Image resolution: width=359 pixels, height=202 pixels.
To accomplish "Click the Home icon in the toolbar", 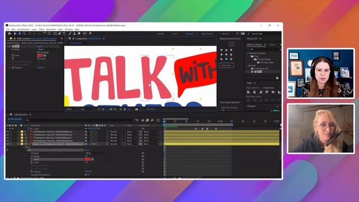I will (x=10, y=34).
